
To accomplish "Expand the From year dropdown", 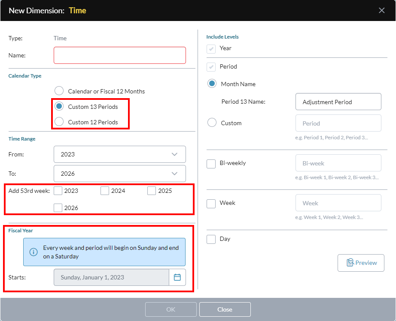I will click(x=120, y=154).
